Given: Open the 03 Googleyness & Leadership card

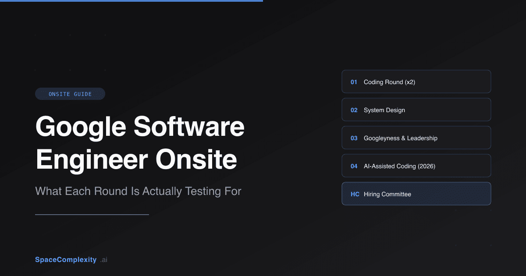Looking at the screenshot, I should [x=416, y=138].
